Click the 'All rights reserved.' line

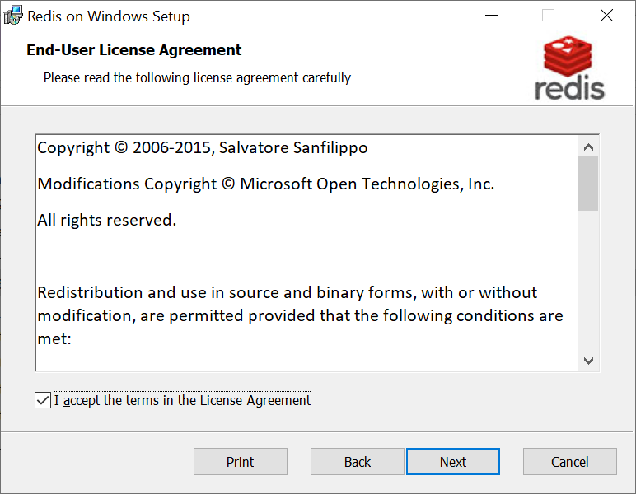coord(107,220)
